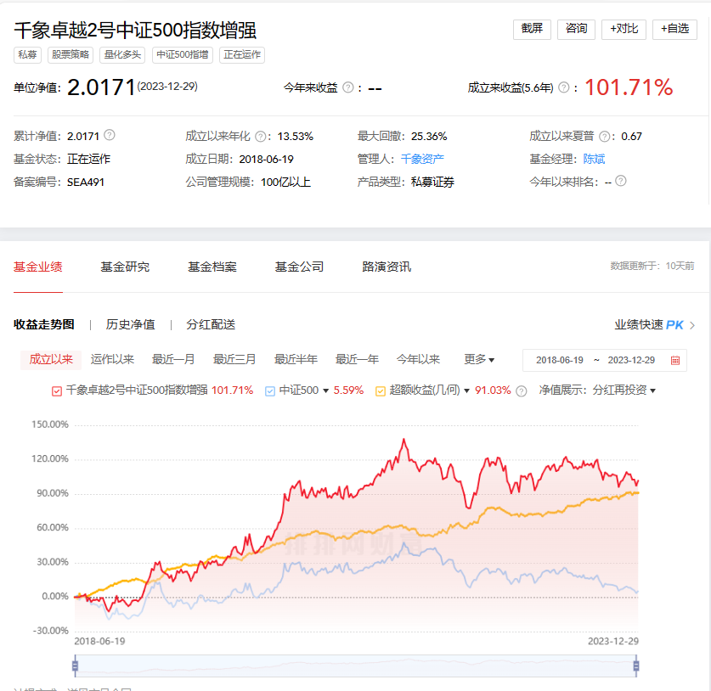Select the 今年以来 time range
Screen dimensions: 711x691
[418, 360]
